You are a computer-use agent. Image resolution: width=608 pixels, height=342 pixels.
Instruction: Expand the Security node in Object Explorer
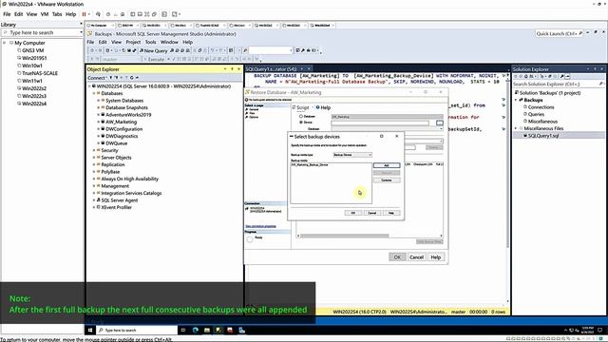click(x=94, y=150)
